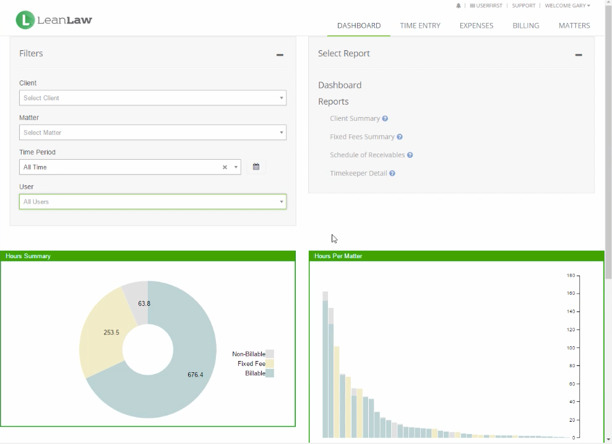Open the calendar date picker icon
The height and width of the screenshot is (444, 612).
[x=256, y=167]
